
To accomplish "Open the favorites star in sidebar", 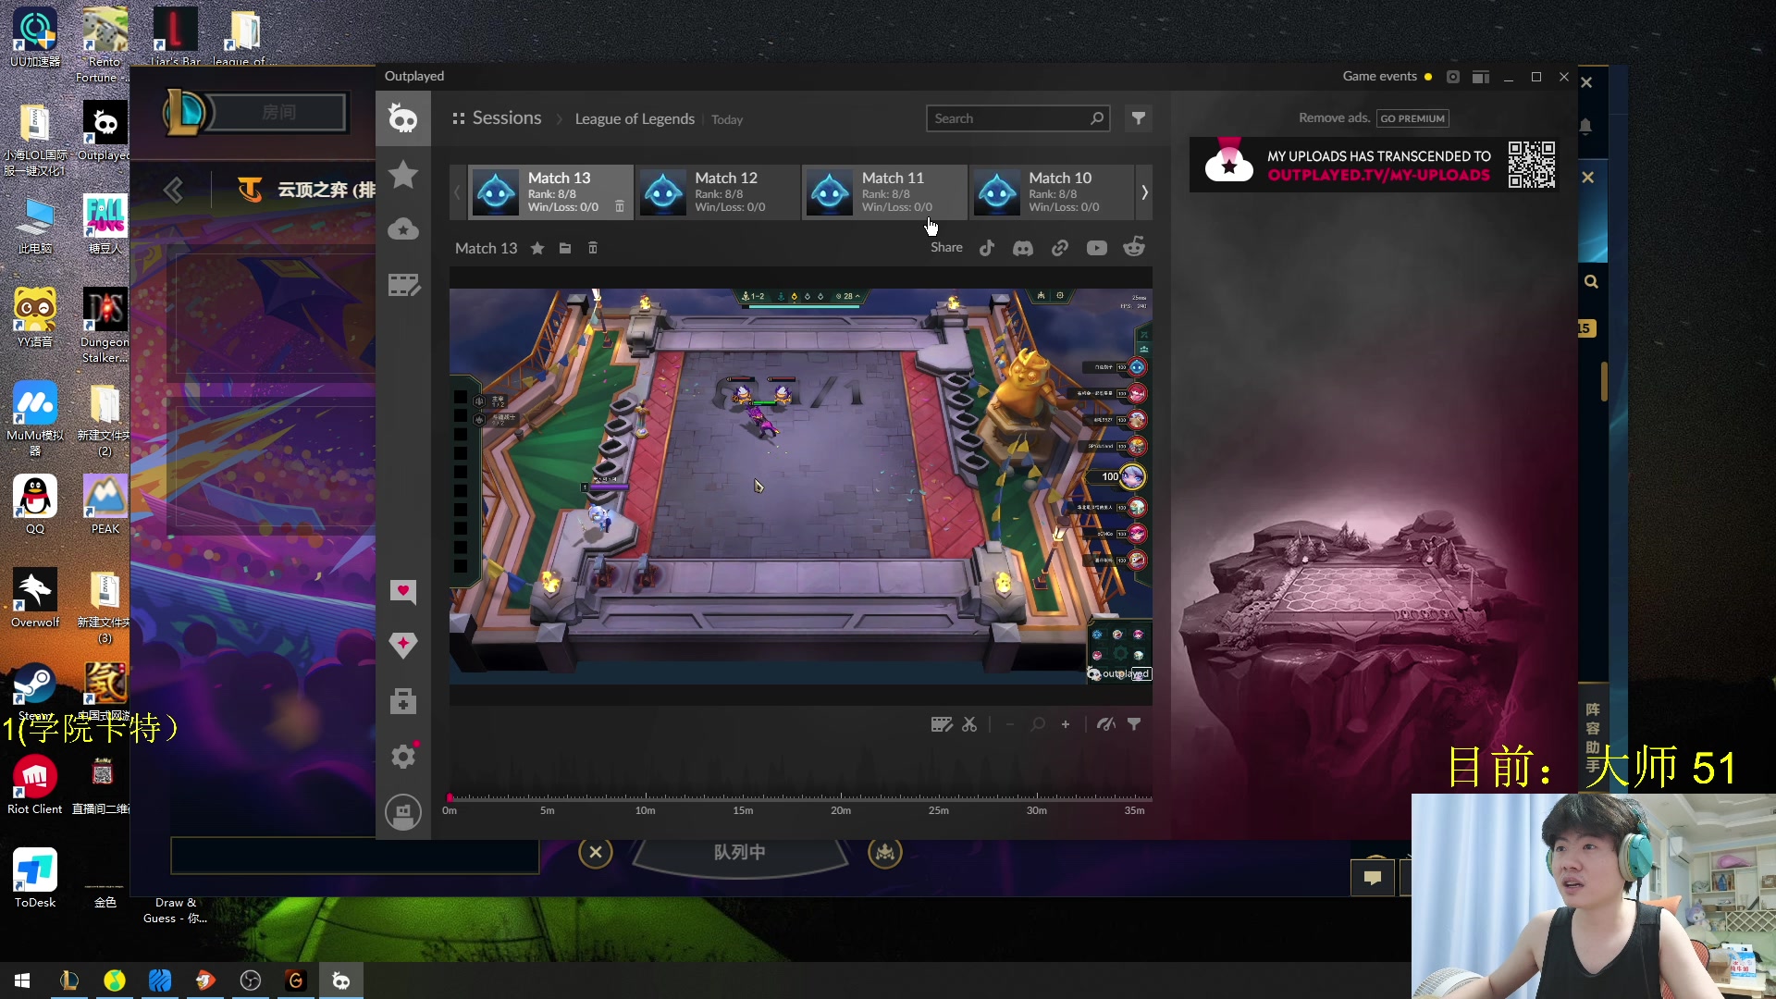I will pyautogui.click(x=403, y=174).
